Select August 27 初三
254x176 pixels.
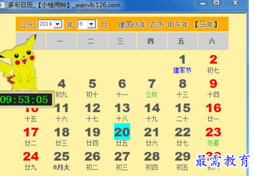[x=122, y=161]
